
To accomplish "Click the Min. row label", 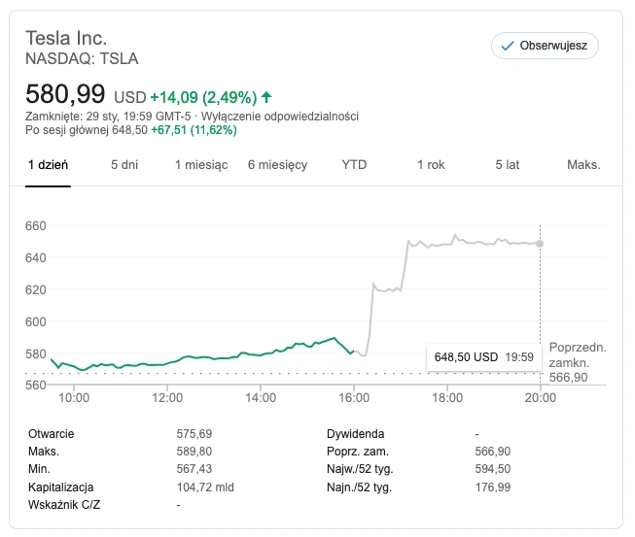I will 39,469.
